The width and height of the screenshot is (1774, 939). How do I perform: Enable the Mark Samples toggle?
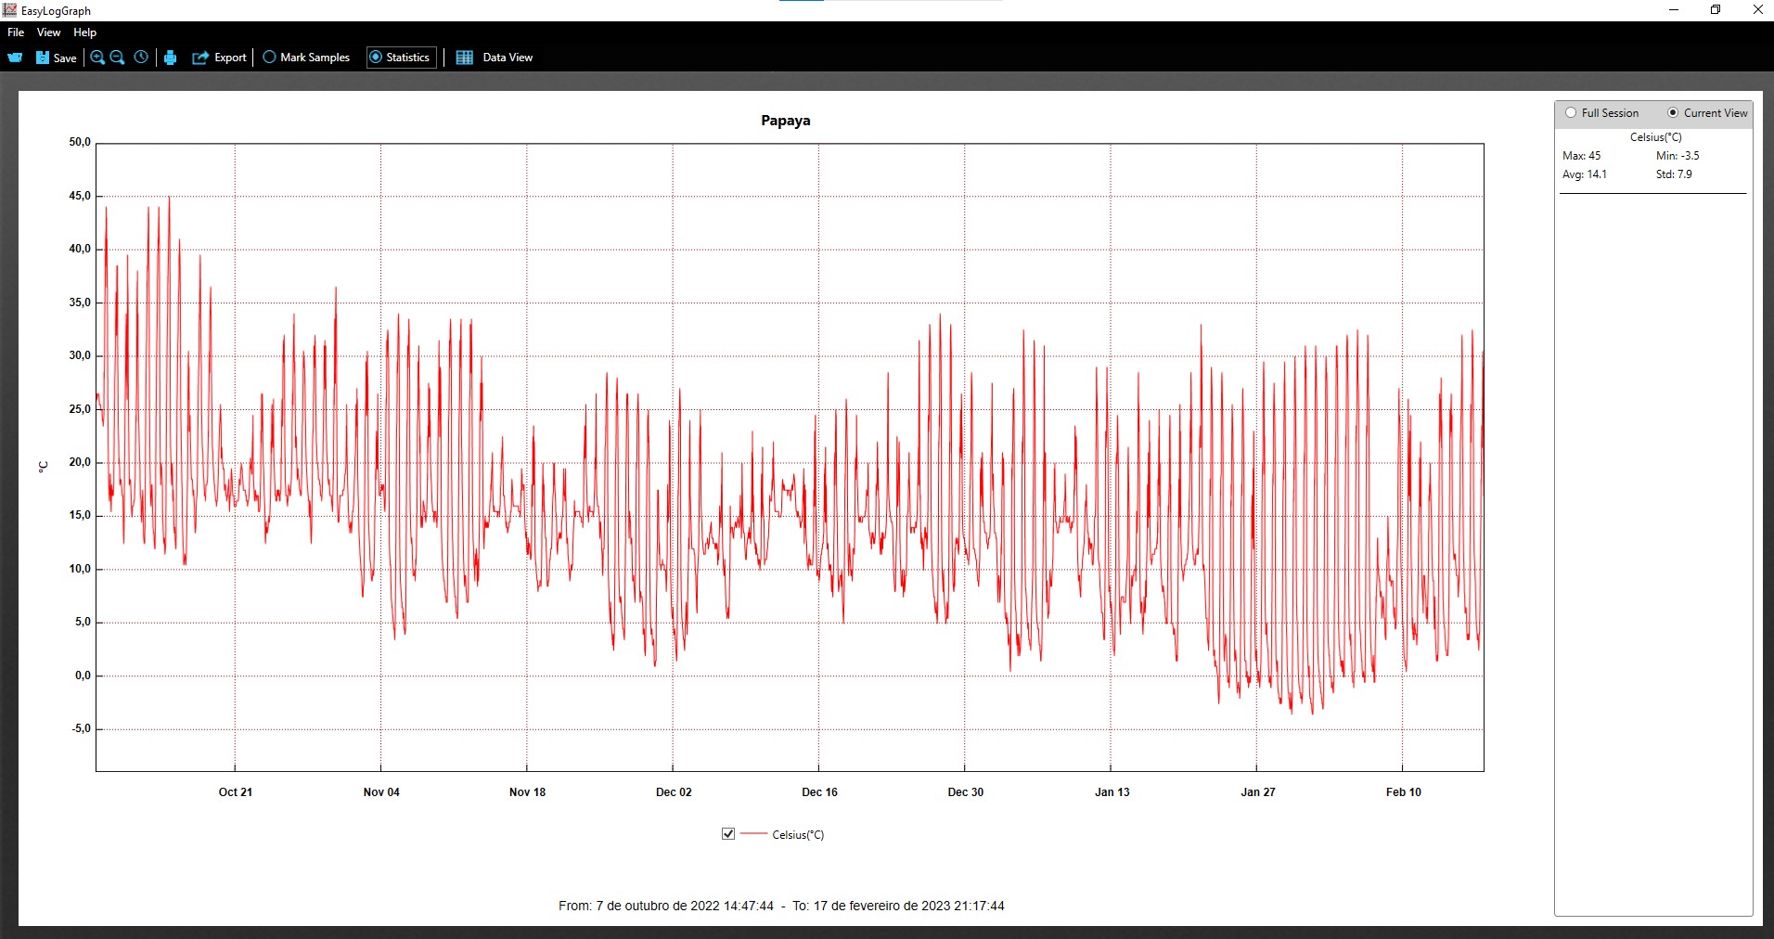pyautogui.click(x=270, y=58)
